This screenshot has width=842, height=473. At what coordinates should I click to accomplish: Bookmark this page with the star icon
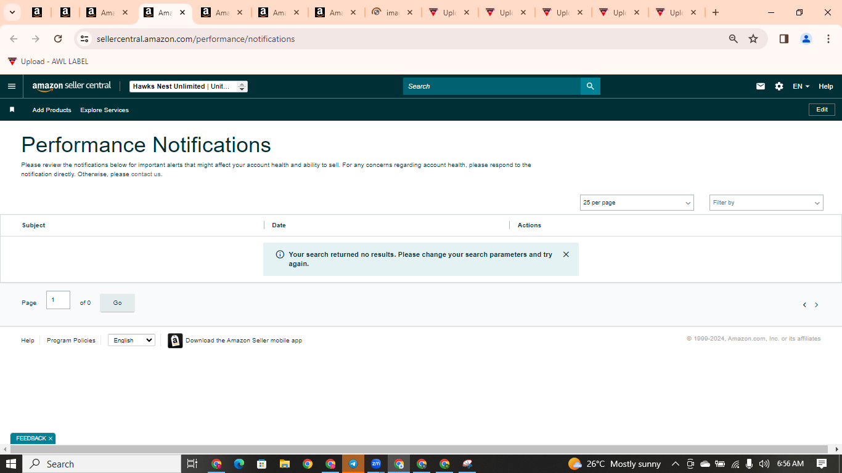pos(753,39)
